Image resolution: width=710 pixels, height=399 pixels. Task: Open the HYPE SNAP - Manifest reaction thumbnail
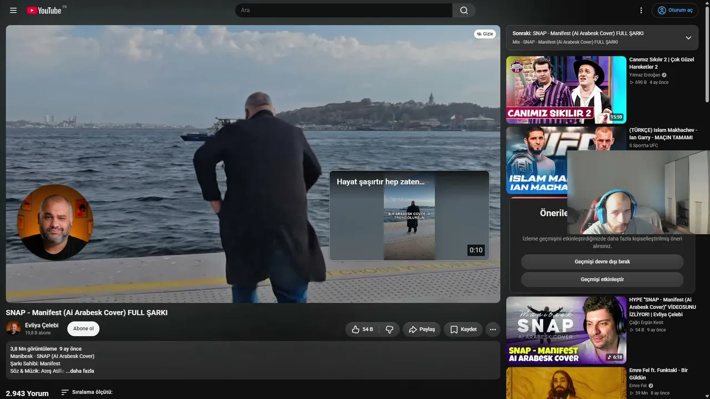pyautogui.click(x=566, y=330)
